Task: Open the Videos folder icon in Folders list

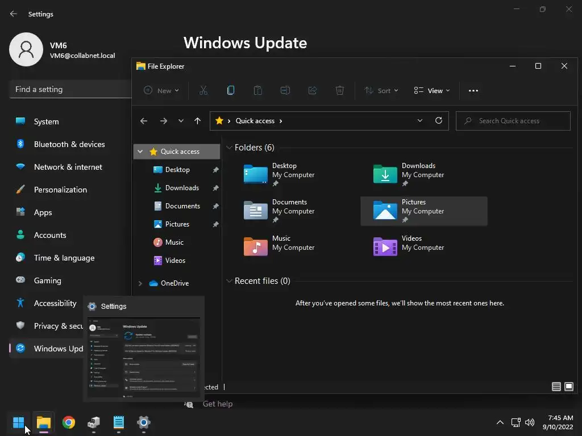Action: tap(385, 246)
